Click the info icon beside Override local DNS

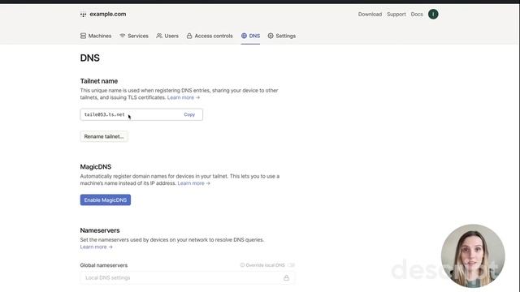coord(242,265)
